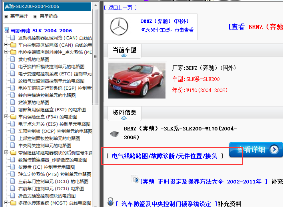Viewport: 283px width, 207px height.
Task: Click the folder icon for 多媒体传输系统 (MOST)
Action: [x=13, y=203]
